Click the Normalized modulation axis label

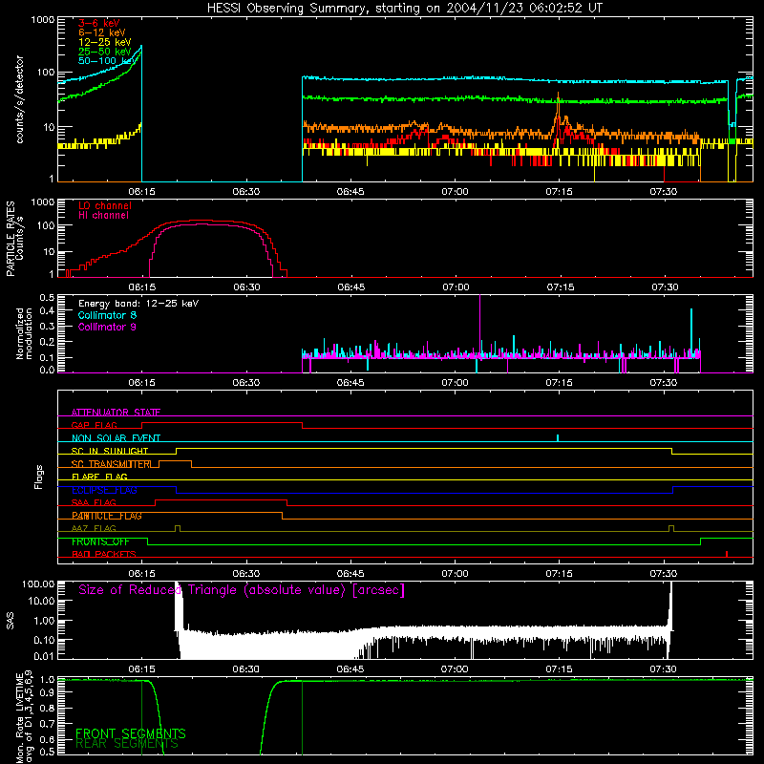[24, 333]
